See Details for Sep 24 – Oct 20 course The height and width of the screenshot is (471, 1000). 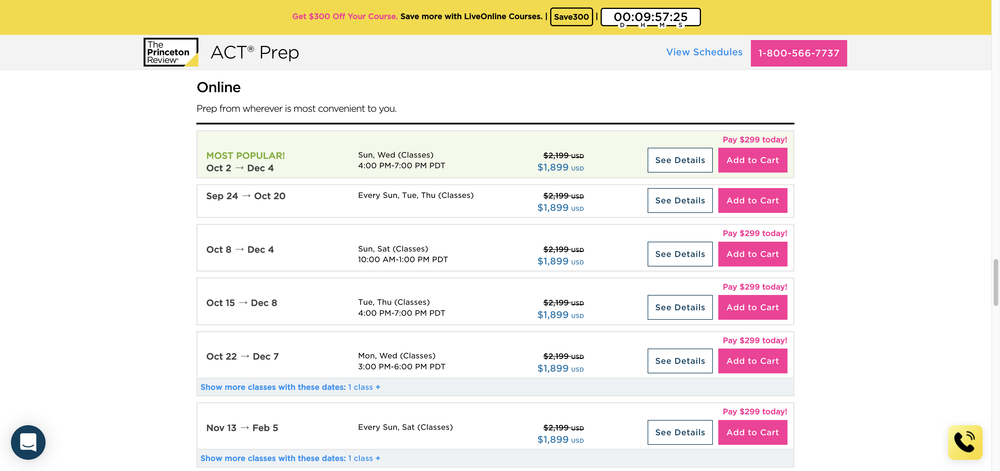coord(680,200)
